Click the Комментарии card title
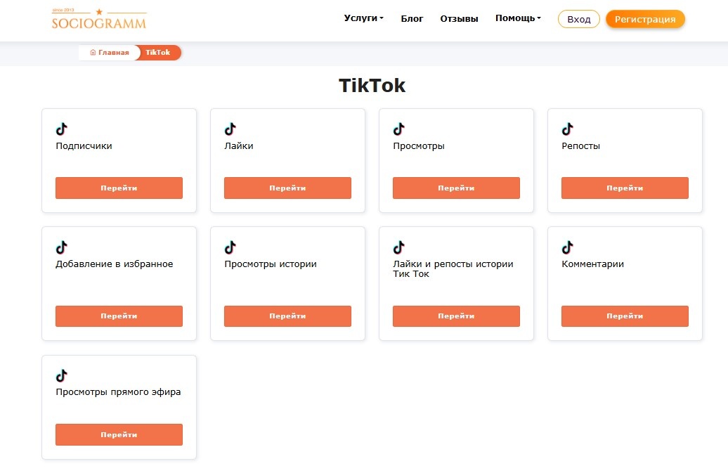Image resolution: width=728 pixels, height=473 pixels. (592, 264)
